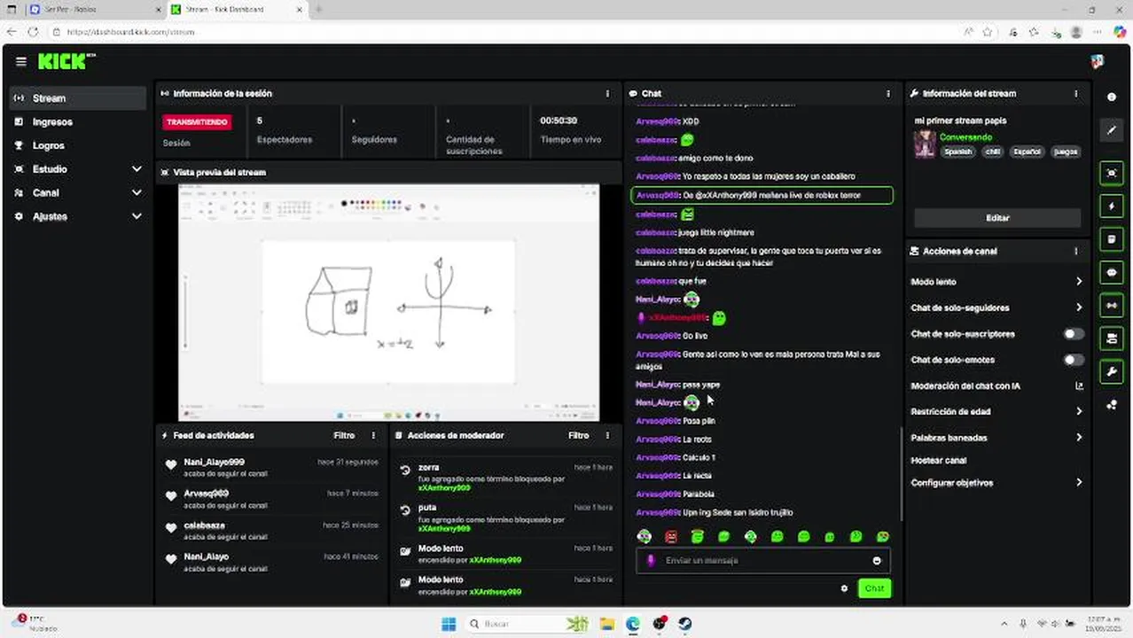Open the hamburger menu next to Kick logo
1133x638 pixels.
[x=21, y=62]
